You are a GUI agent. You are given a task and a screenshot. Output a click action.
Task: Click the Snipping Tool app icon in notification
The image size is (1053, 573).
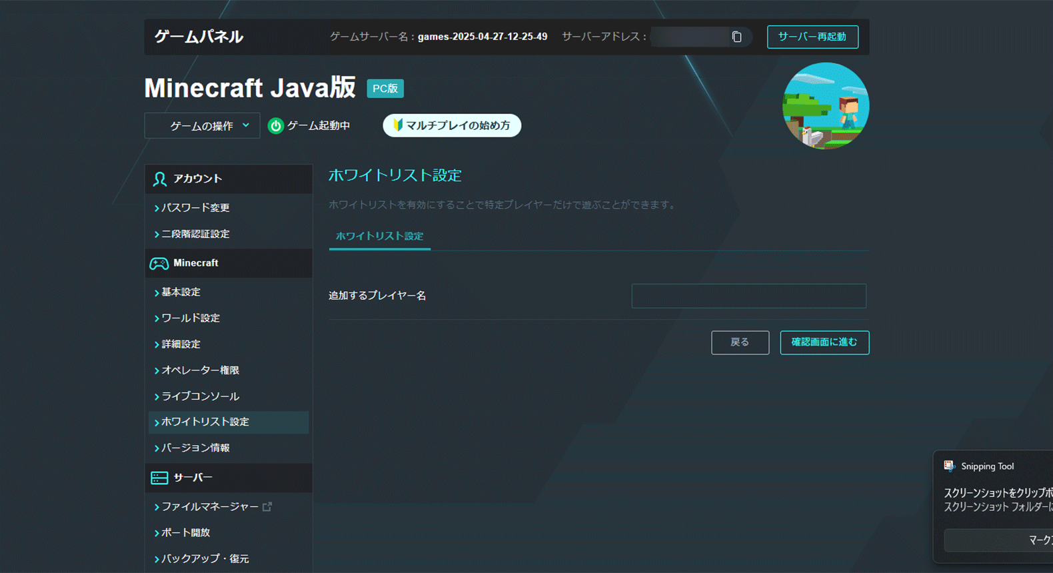point(949,466)
